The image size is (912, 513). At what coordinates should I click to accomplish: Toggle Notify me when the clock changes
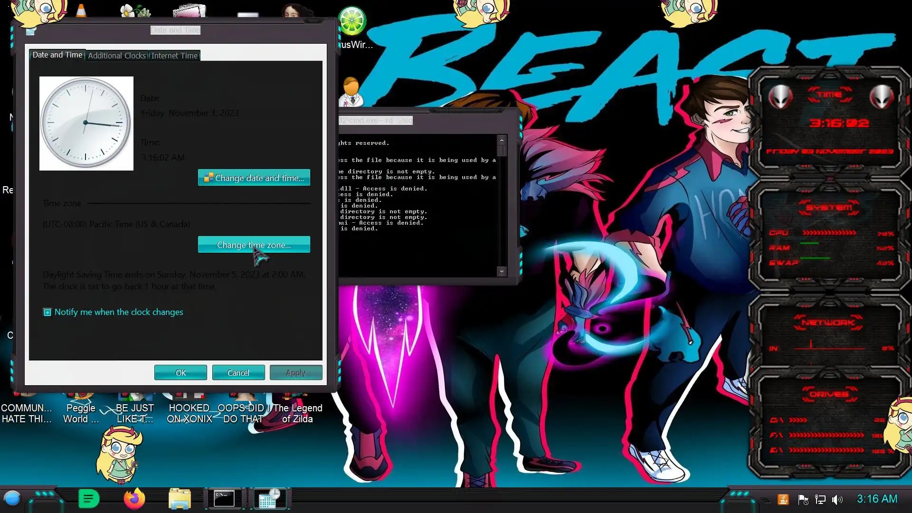tap(47, 312)
